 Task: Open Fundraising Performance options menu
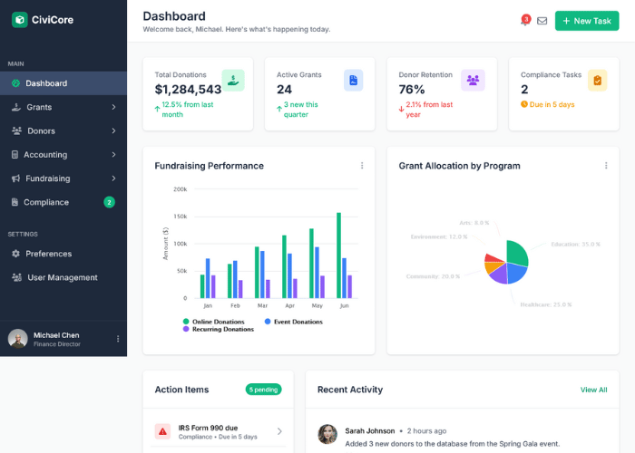[x=362, y=166]
